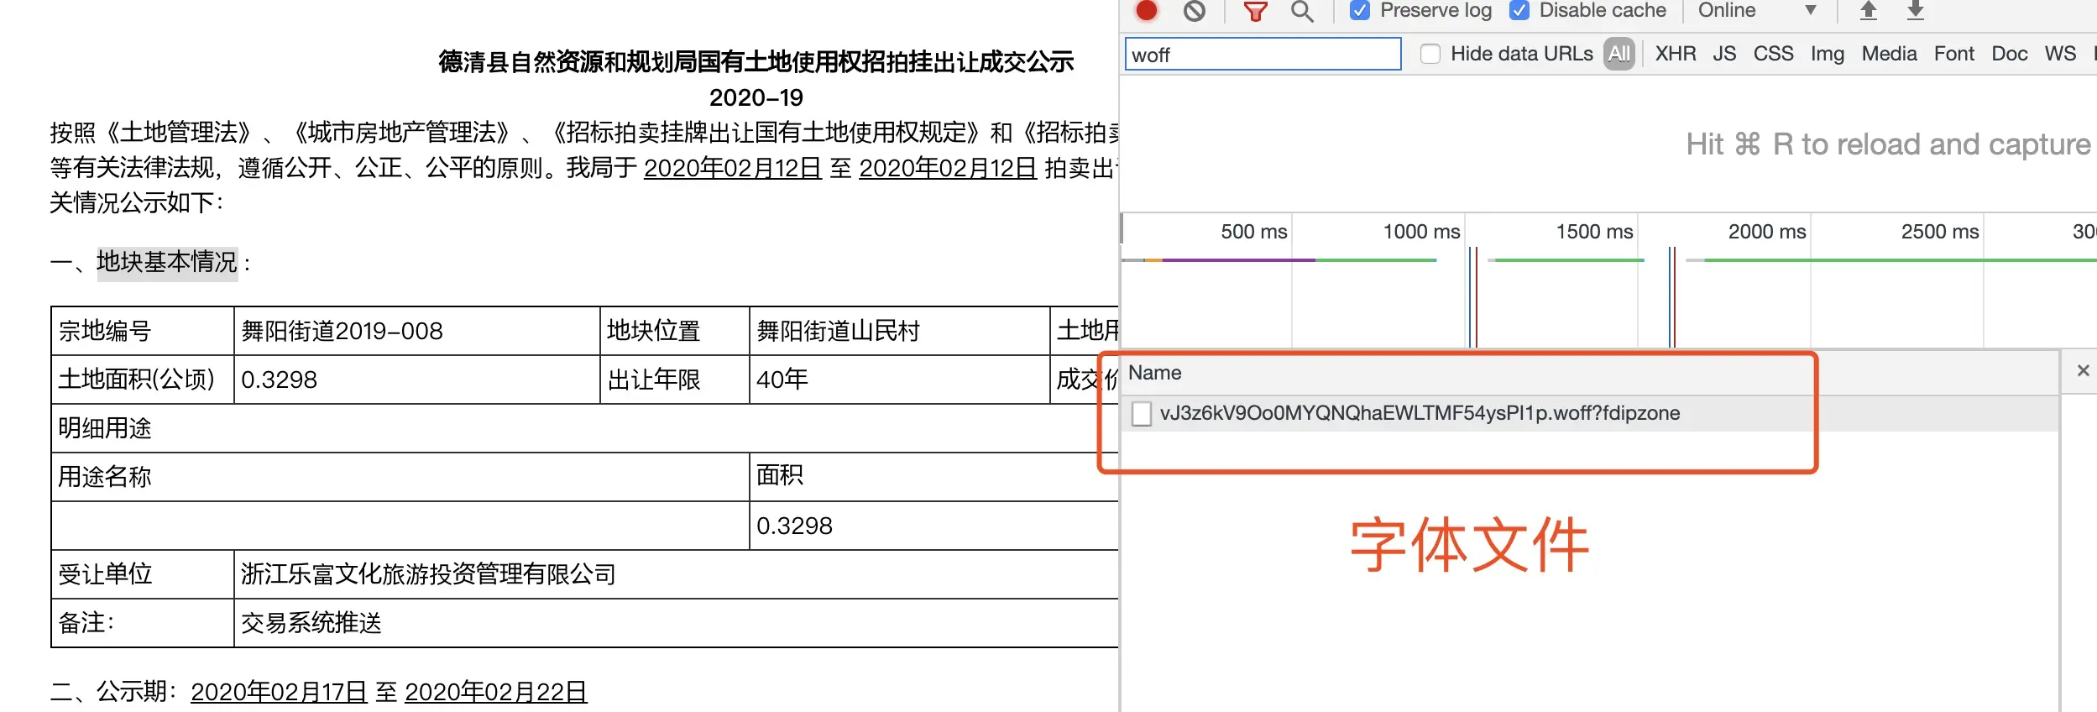Screen dimensions: 2097x712
Task: Click the page title 德清县自然资源和规划局 heading
Action: pyautogui.click(x=756, y=61)
